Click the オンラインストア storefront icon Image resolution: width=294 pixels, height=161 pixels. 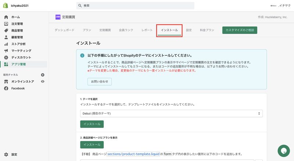[x=6, y=82]
